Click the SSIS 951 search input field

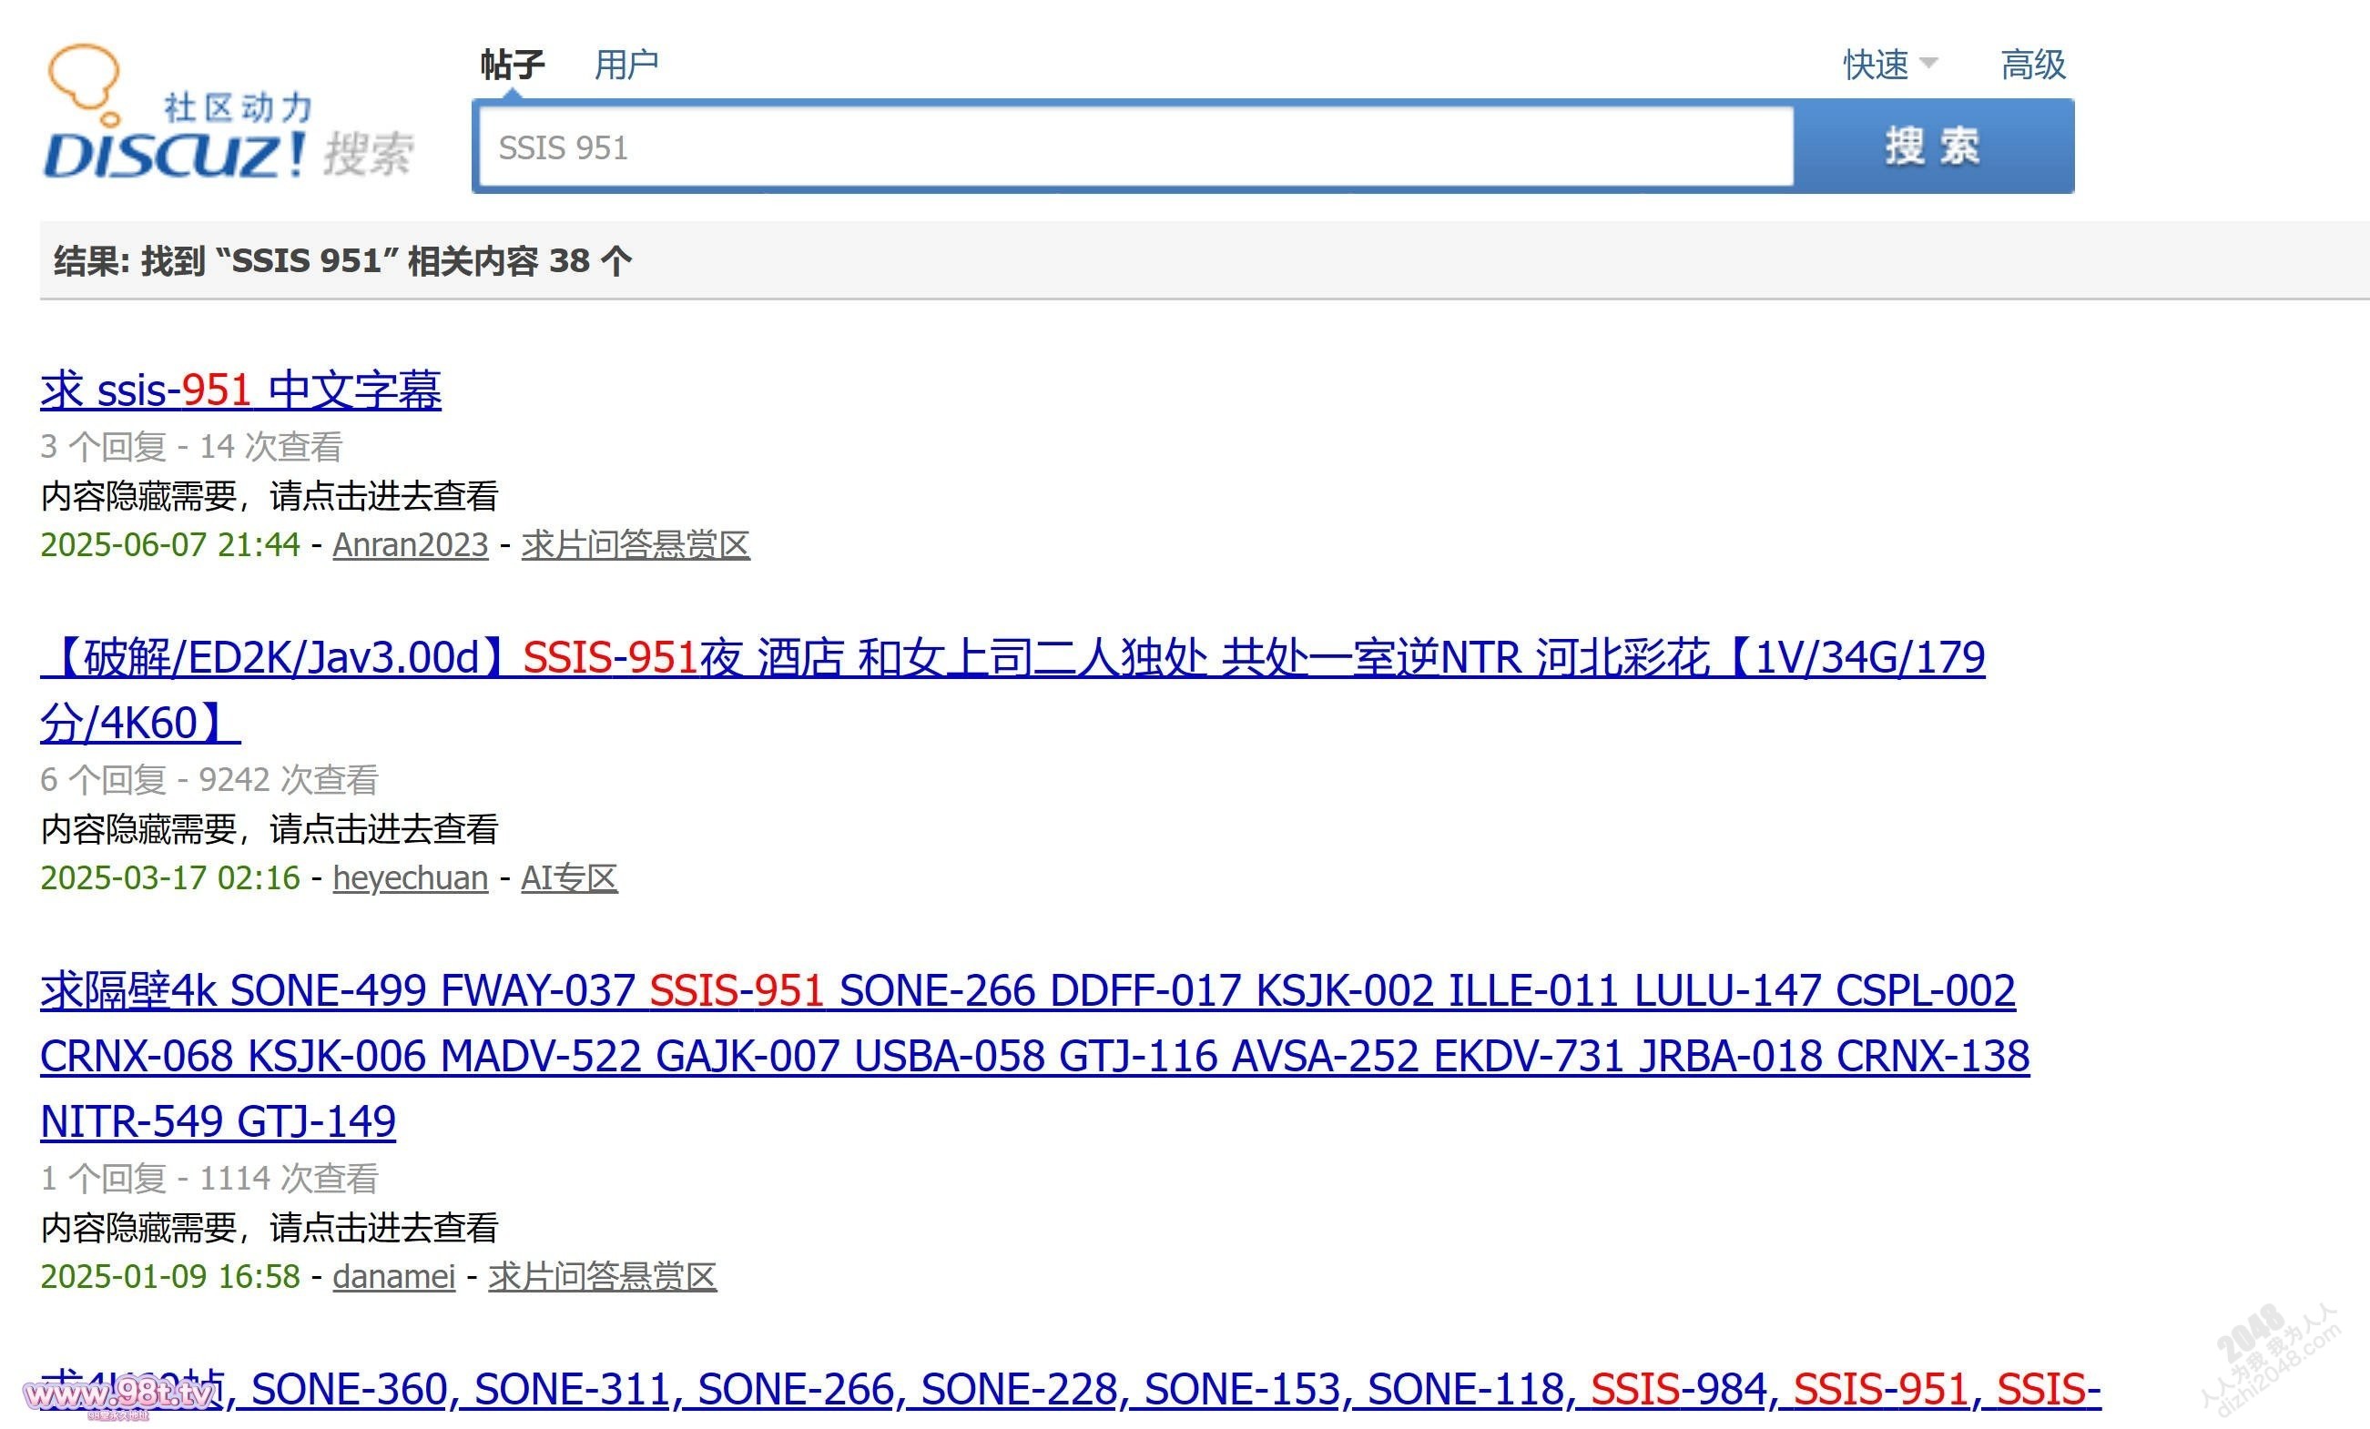[1135, 148]
